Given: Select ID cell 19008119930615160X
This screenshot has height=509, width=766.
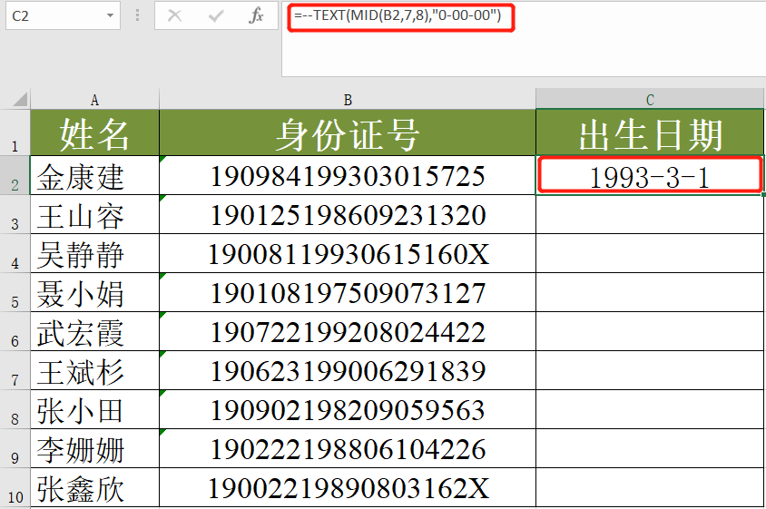Looking at the screenshot, I should point(348,253).
